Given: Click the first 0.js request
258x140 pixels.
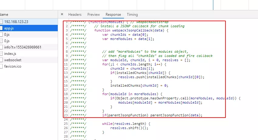Looking at the screenshot, I should point(29,35).
